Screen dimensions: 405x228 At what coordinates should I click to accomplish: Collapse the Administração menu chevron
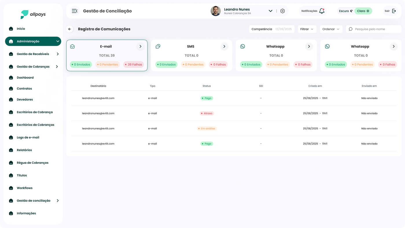click(x=58, y=41)
